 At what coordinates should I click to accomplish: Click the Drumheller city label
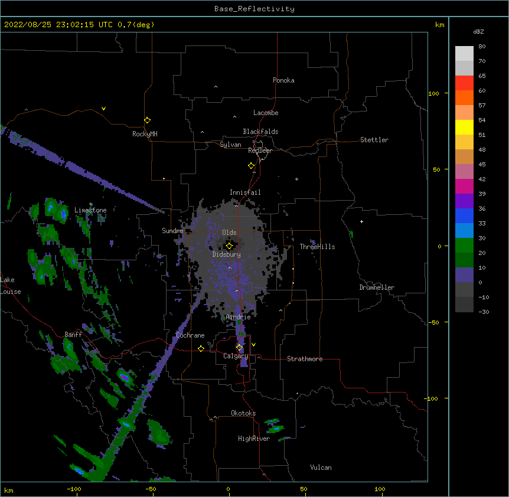point(377,287)
